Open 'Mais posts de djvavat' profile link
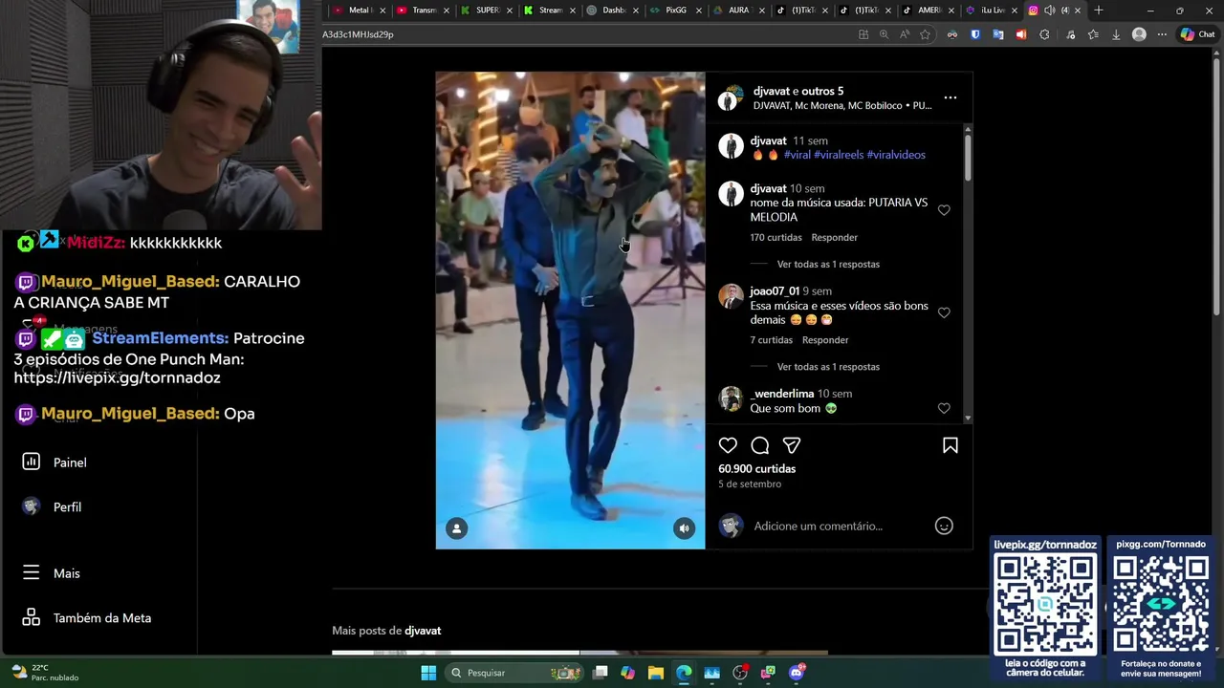Viewport: 1224px width, 688px height. click(x=423, y=631)
